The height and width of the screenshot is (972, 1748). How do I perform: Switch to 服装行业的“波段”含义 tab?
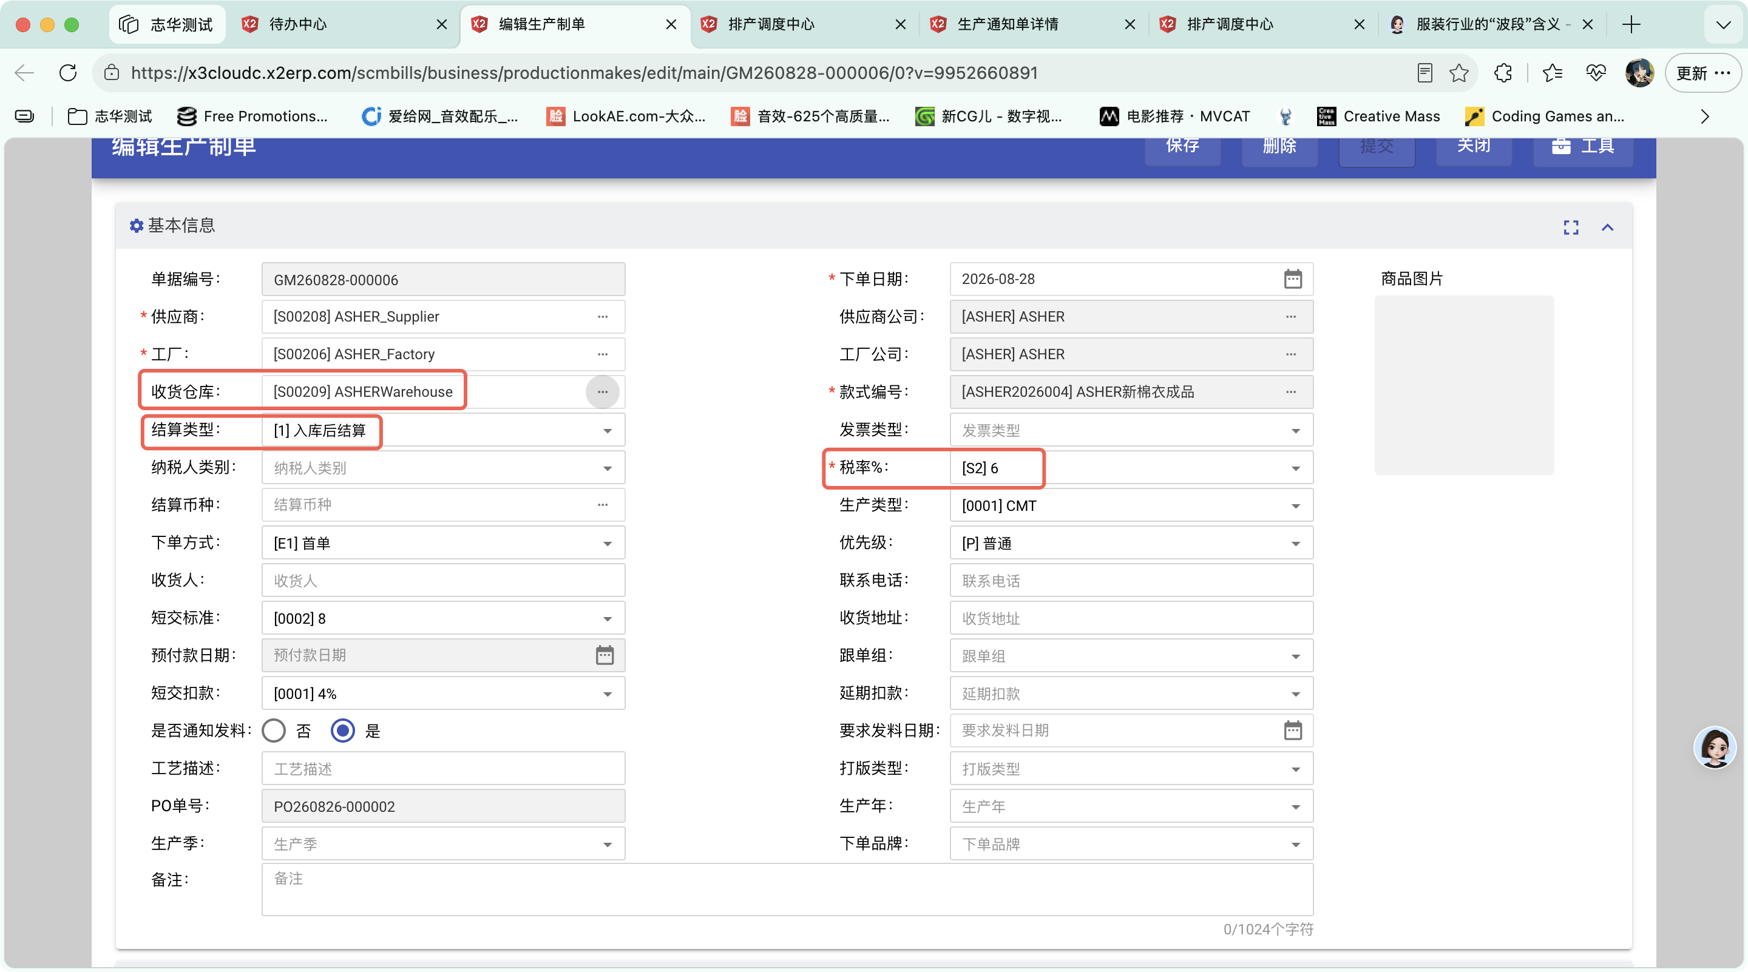(x=1491, y=24)
